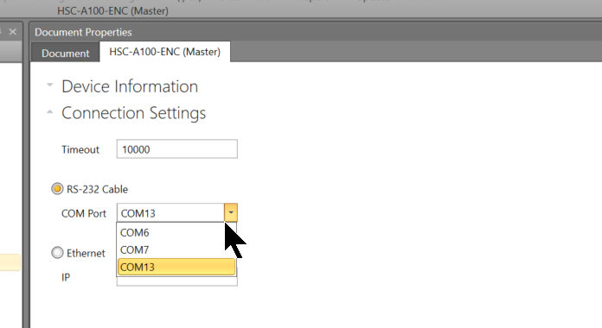The height and width of the screenshot is (328, 602).
Task: Close the left side panel
Action: point(13,32)
